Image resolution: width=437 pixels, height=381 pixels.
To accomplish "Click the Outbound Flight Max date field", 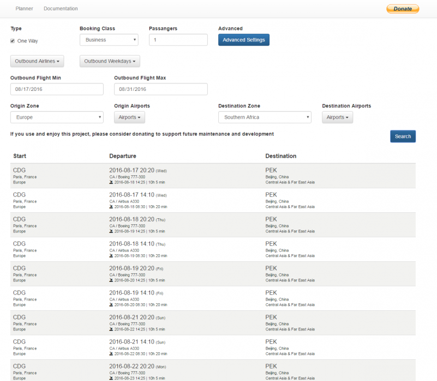I will tap(161, 89).
